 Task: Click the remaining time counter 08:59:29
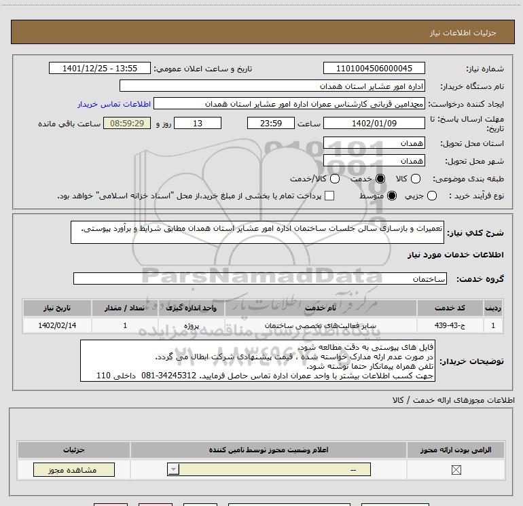point(127,123)
